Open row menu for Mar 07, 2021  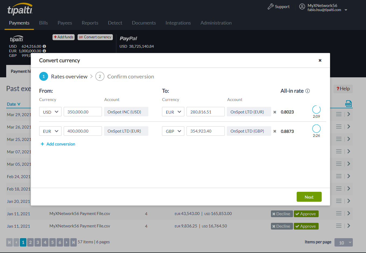coord(339,151)
